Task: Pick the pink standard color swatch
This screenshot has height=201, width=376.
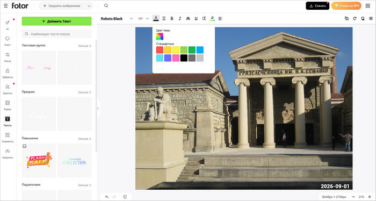Action: (176, 58)
